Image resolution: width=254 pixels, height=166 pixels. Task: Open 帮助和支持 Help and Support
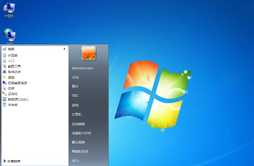[80, 151]
